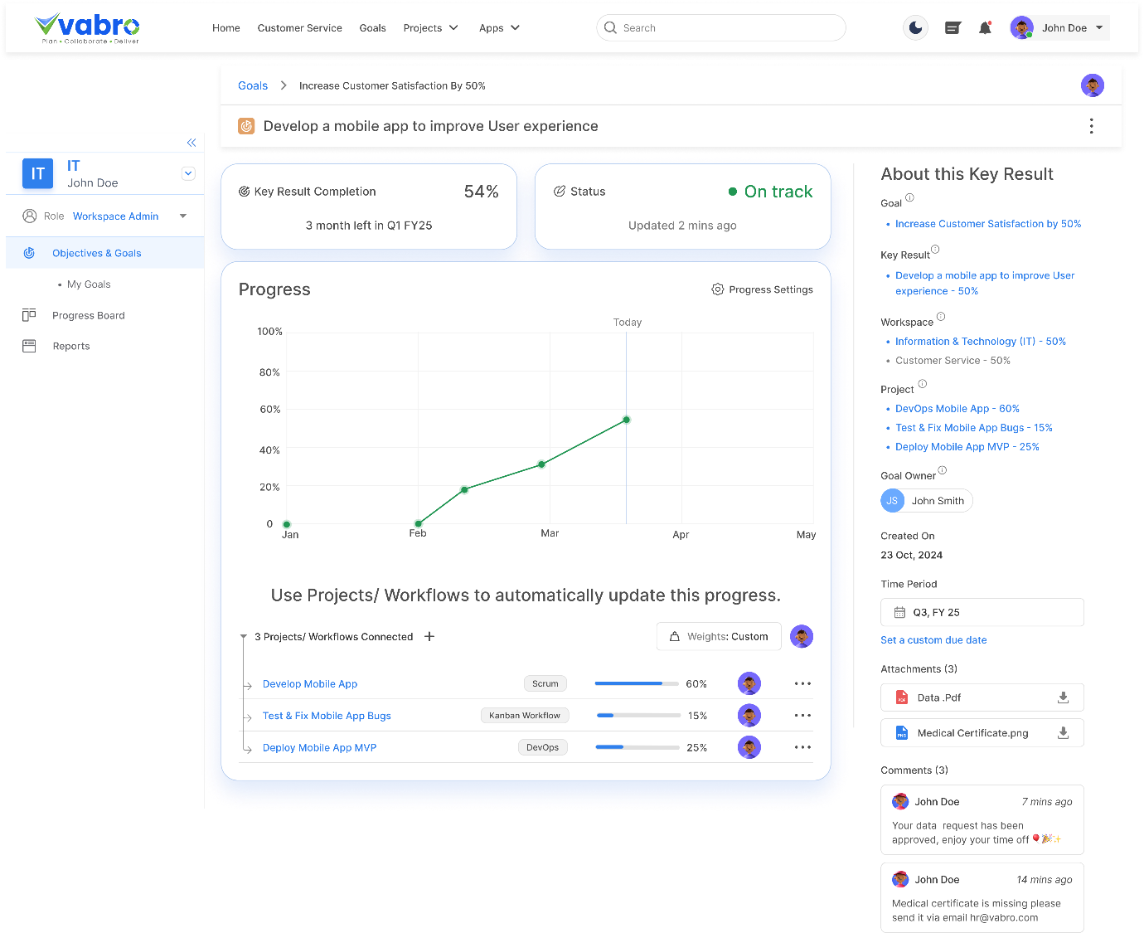Click the Progress Settings gear icon
1144x933 pixels.
(x=718, y=289)
